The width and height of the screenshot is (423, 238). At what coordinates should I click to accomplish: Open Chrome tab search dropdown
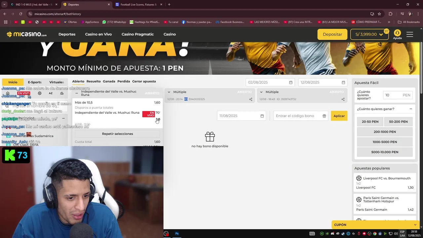4,5
